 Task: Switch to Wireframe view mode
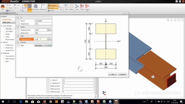click(x=43, y=7)
